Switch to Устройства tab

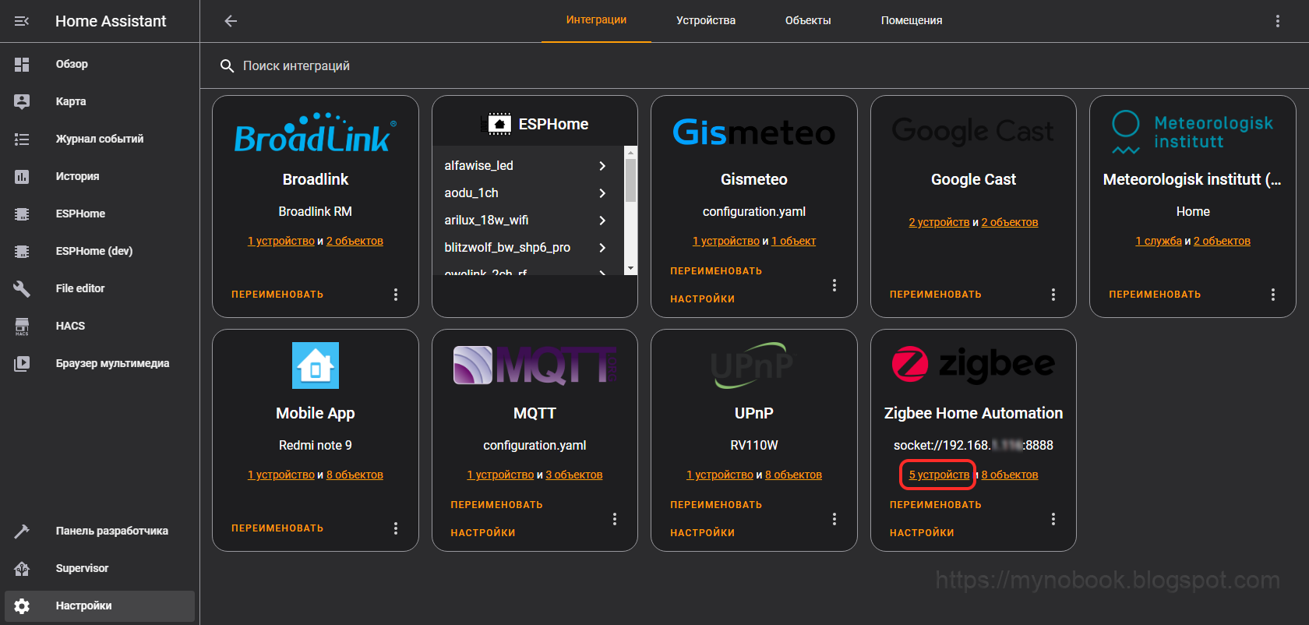pos(706,20)
